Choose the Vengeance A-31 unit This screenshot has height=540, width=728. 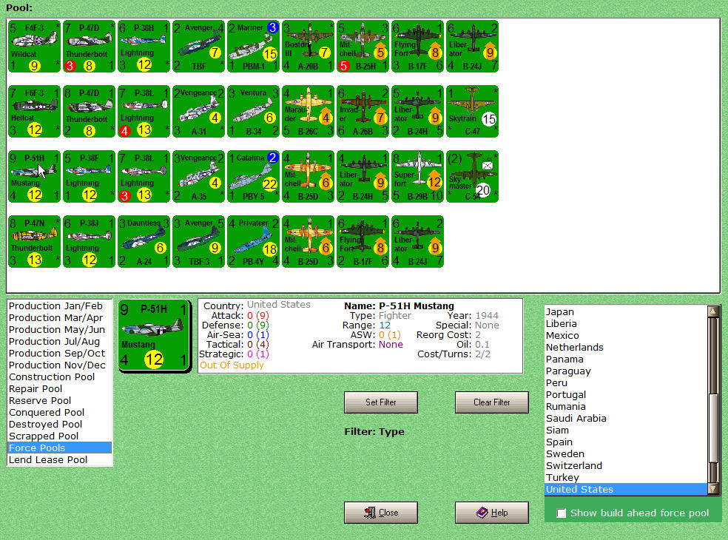click(199, 112)
